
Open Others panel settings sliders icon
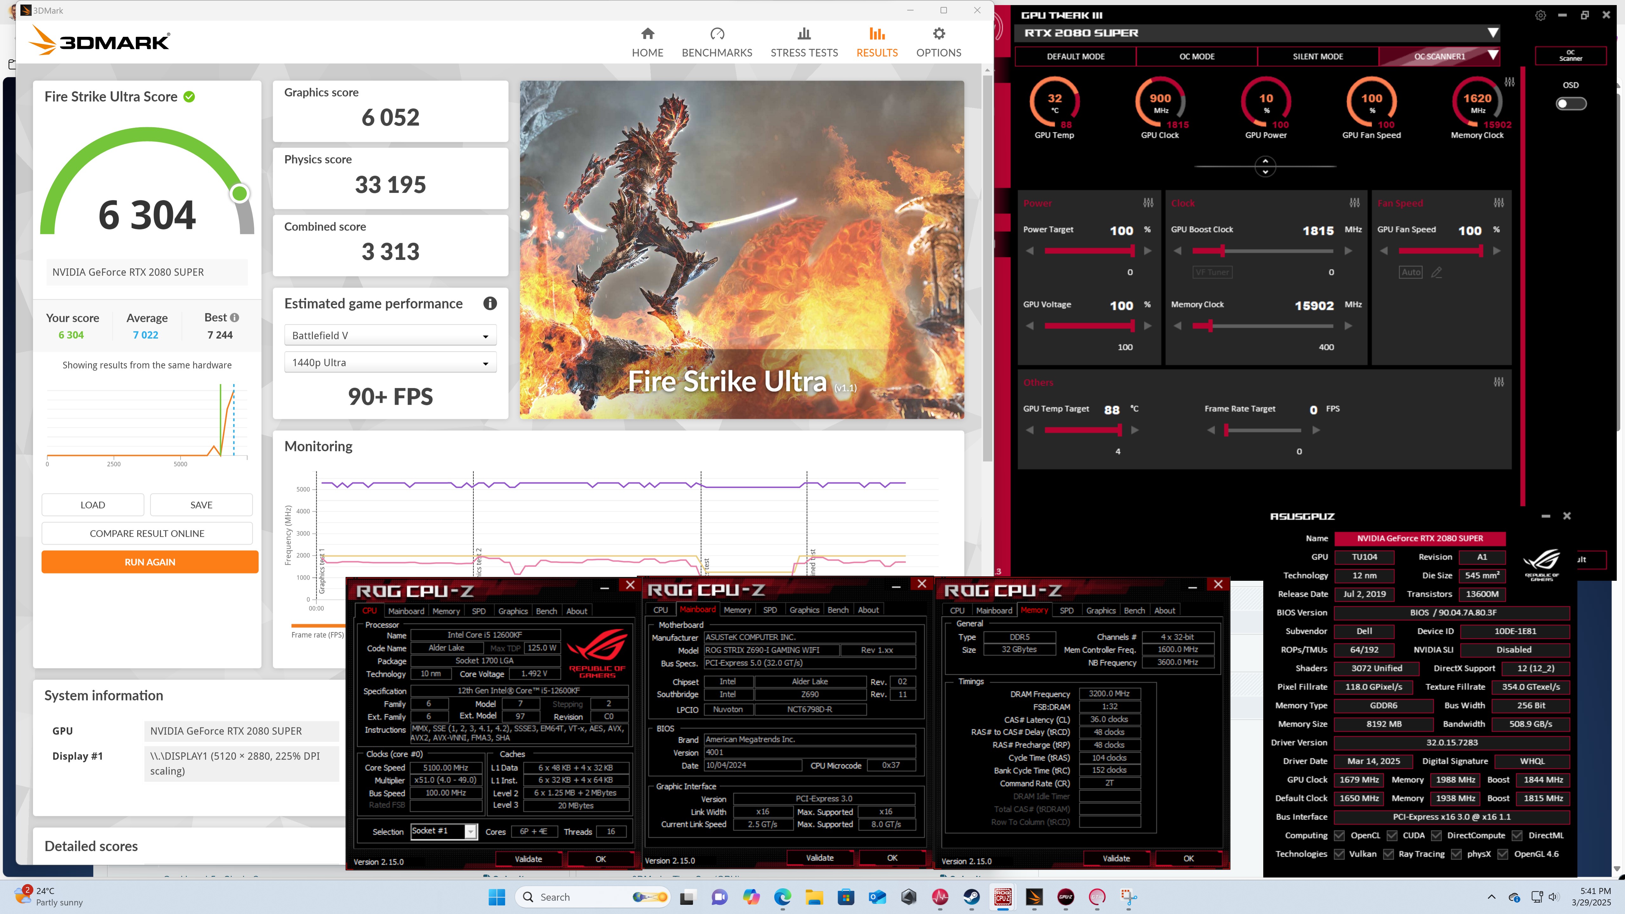click(x=1498, y=382)
